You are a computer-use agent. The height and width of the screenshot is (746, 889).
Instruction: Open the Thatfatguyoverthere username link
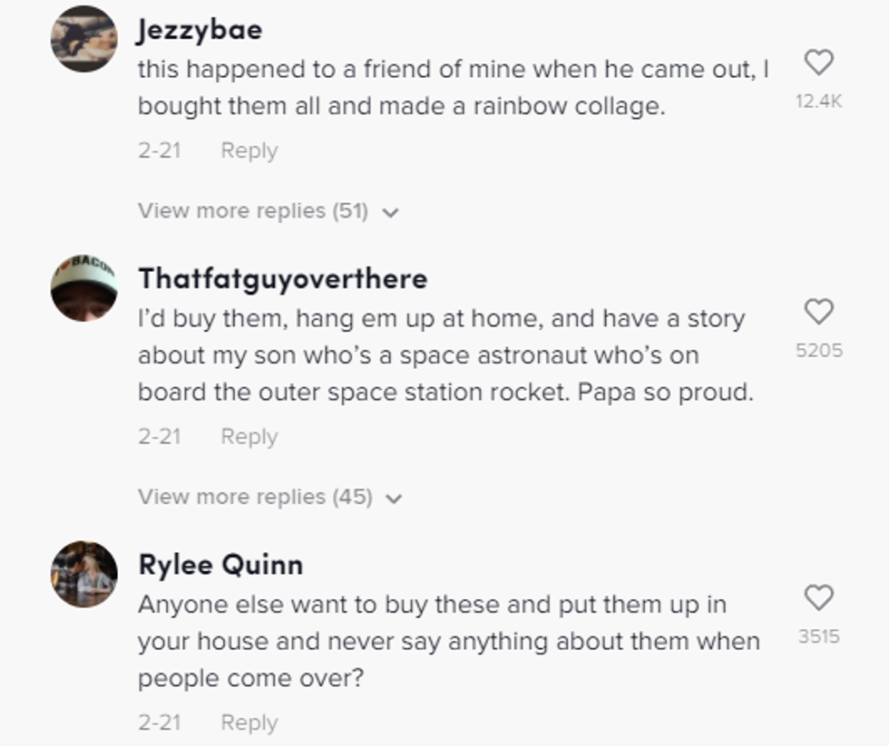pos(282,278)
